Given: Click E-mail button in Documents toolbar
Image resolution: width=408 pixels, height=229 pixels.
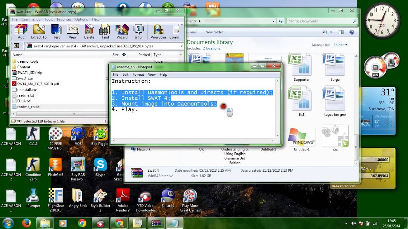Looking at the screenshot, I should [192, 32].
